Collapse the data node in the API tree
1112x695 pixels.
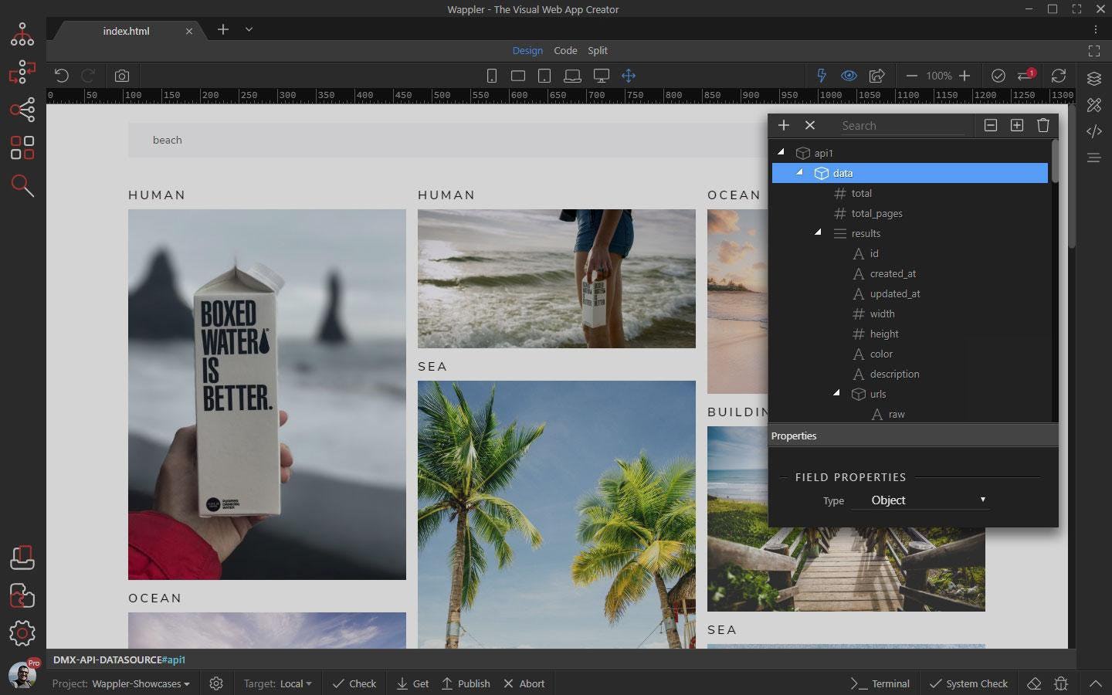point(800,173)
